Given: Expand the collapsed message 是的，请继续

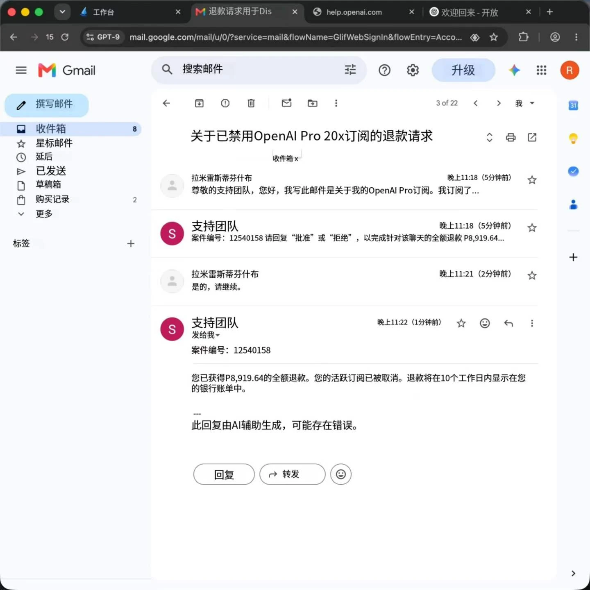Looking at the screenshot, I should [344, 281].
